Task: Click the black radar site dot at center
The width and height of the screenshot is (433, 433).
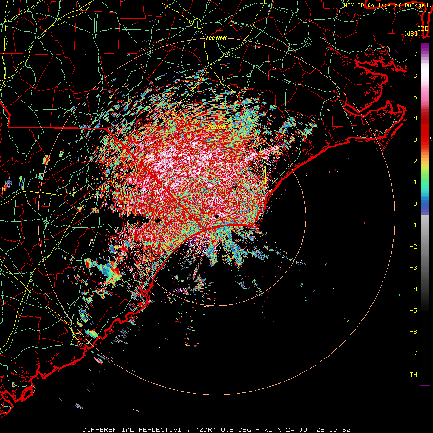Action: [x=216, y=216]
